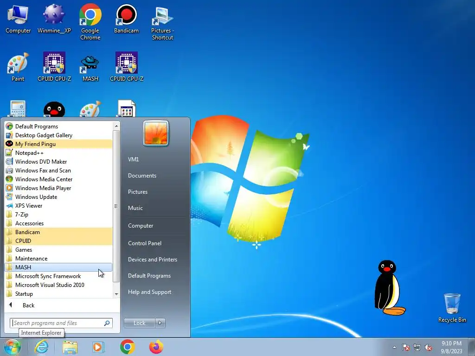Click the MASH desktop shortcut icon
475x356 pixels.
[90, 67]
